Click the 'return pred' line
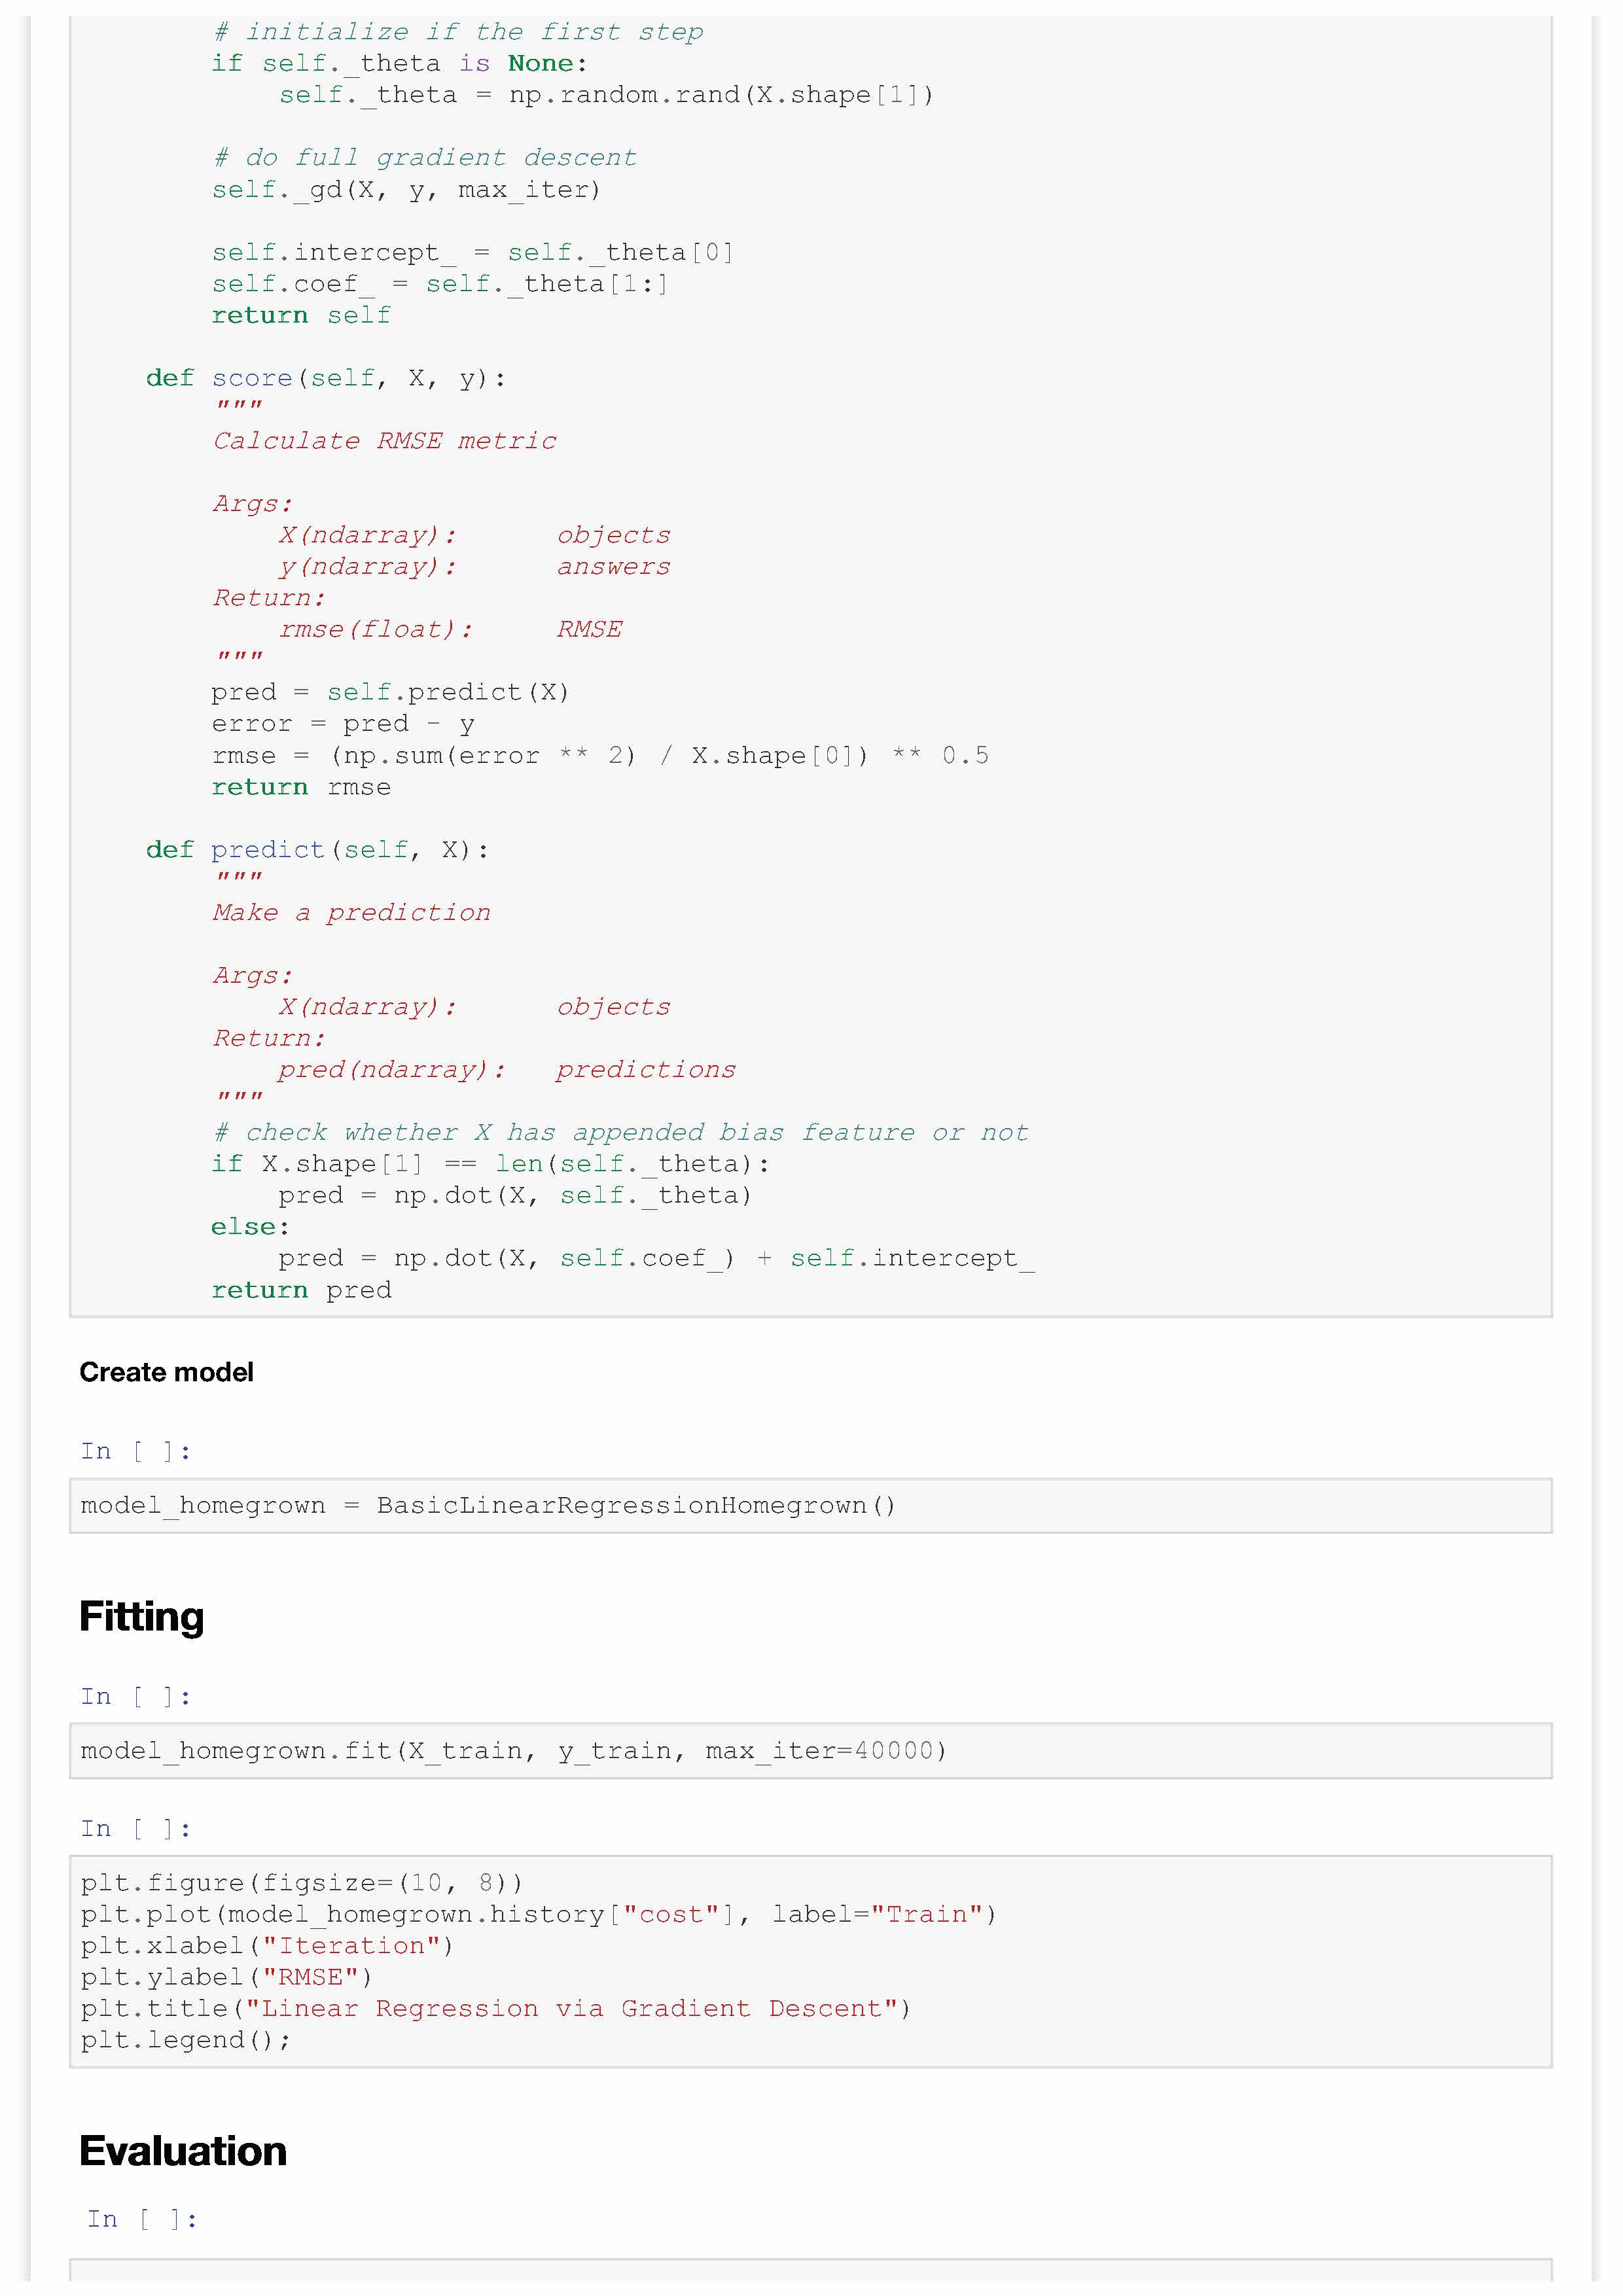The height and width of the screenshot is (2296, 1623). [301, 1290]
